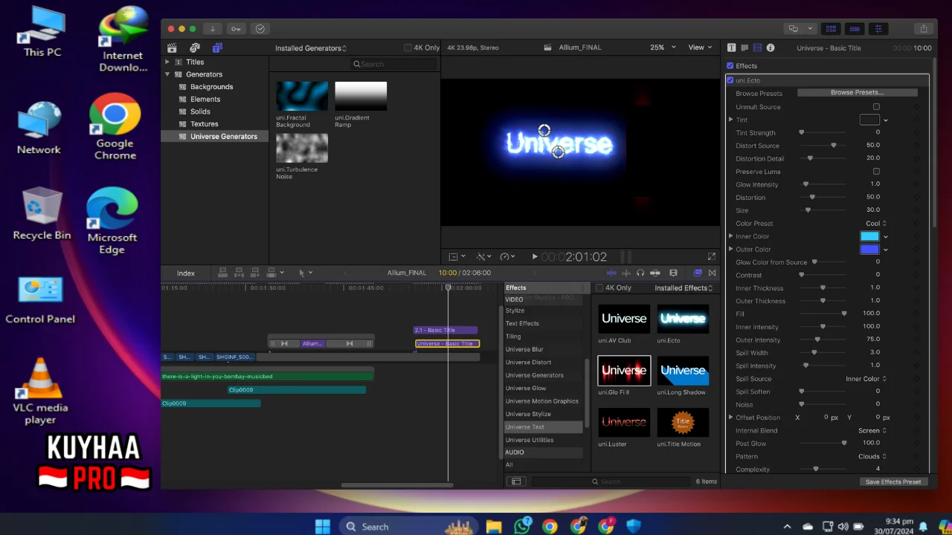The width and height of the screenshot is (952, 535).
Task: Open Google Chrome from the taskbar
Action: click(x=550, y=526)
